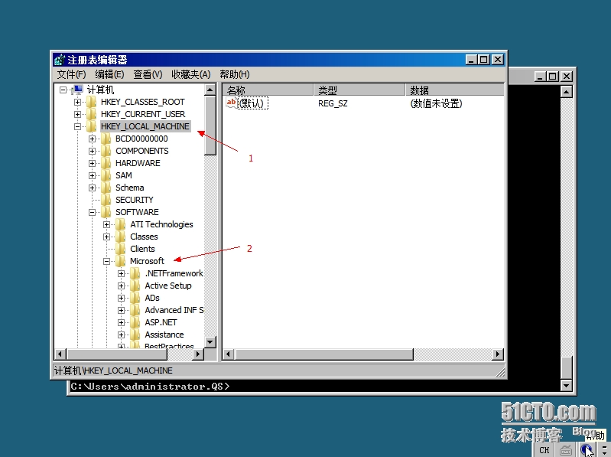Maximize the command prompt window behind
This screenshot has height=457, width=611.
553,77
